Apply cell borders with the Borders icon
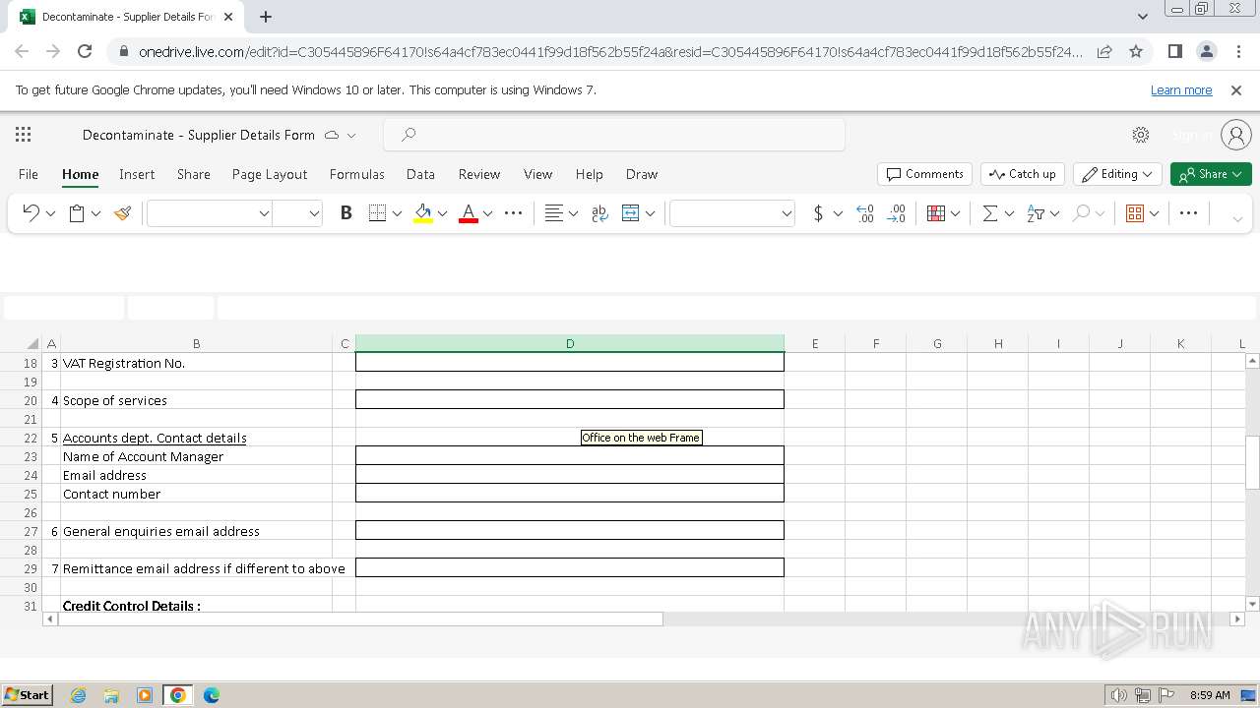1260x708 pixels. click(377, 213)
